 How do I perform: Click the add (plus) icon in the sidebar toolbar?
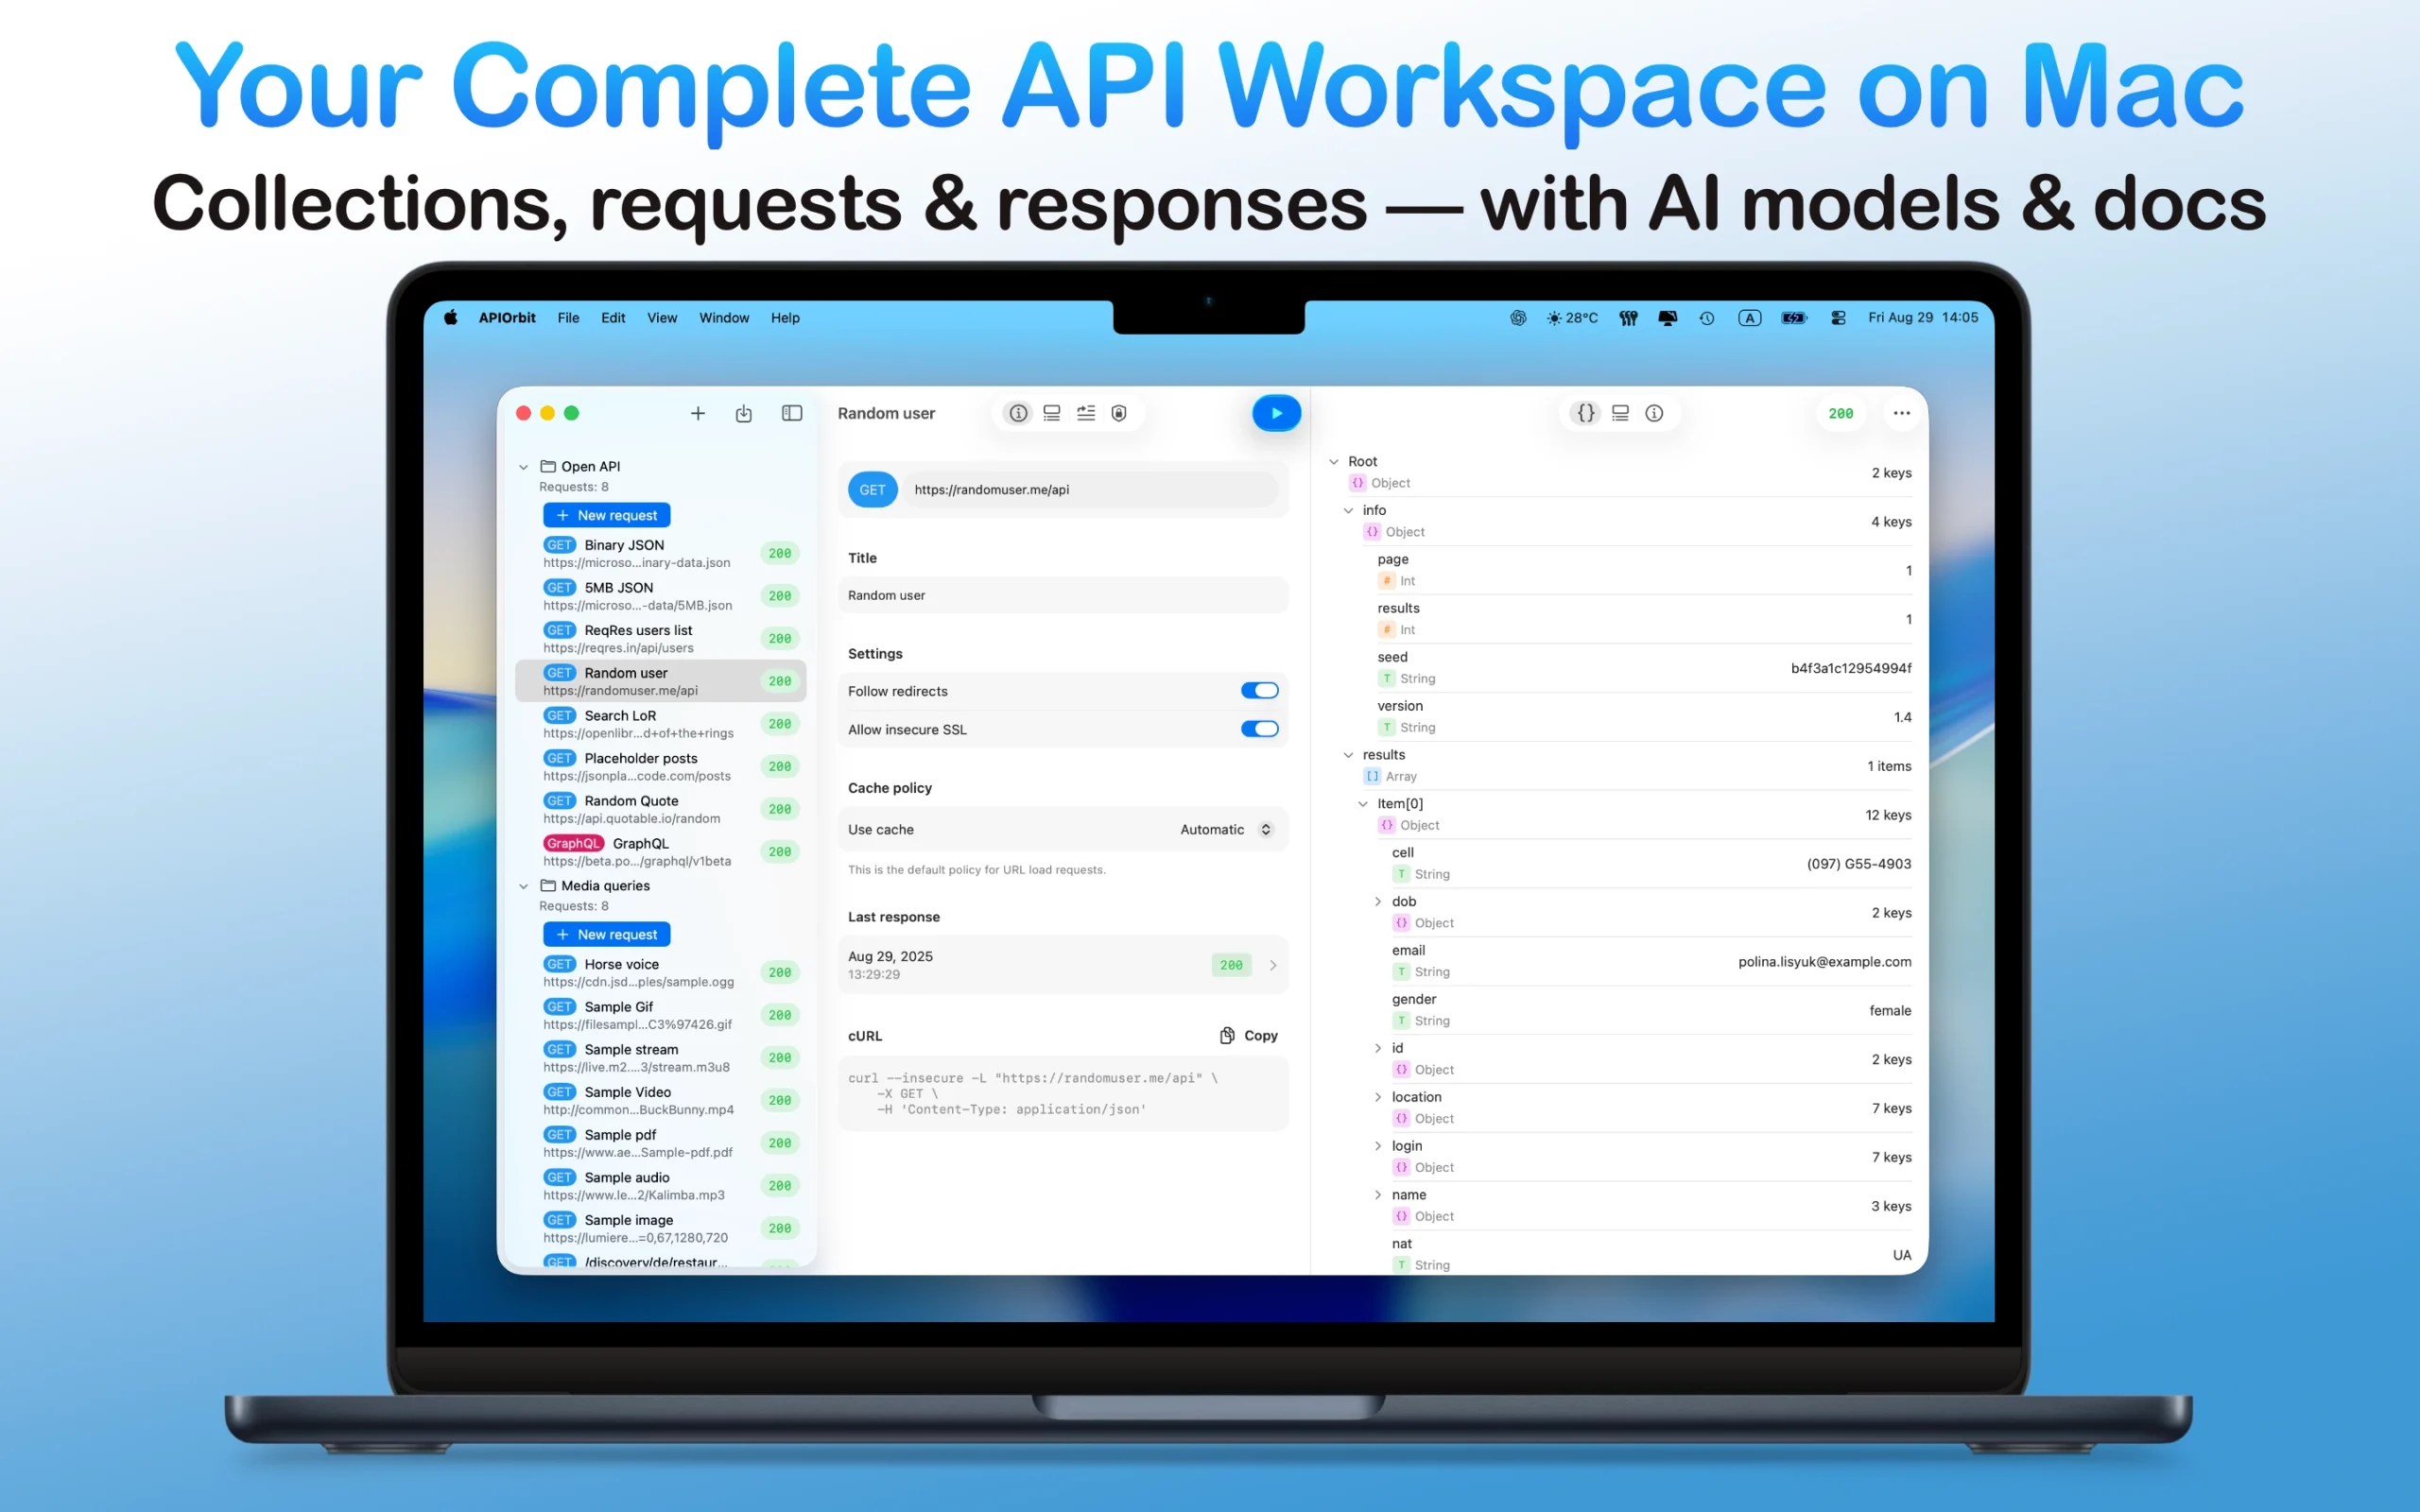coord(698,413)
